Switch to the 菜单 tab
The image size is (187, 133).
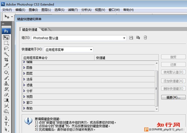point(44,30)
